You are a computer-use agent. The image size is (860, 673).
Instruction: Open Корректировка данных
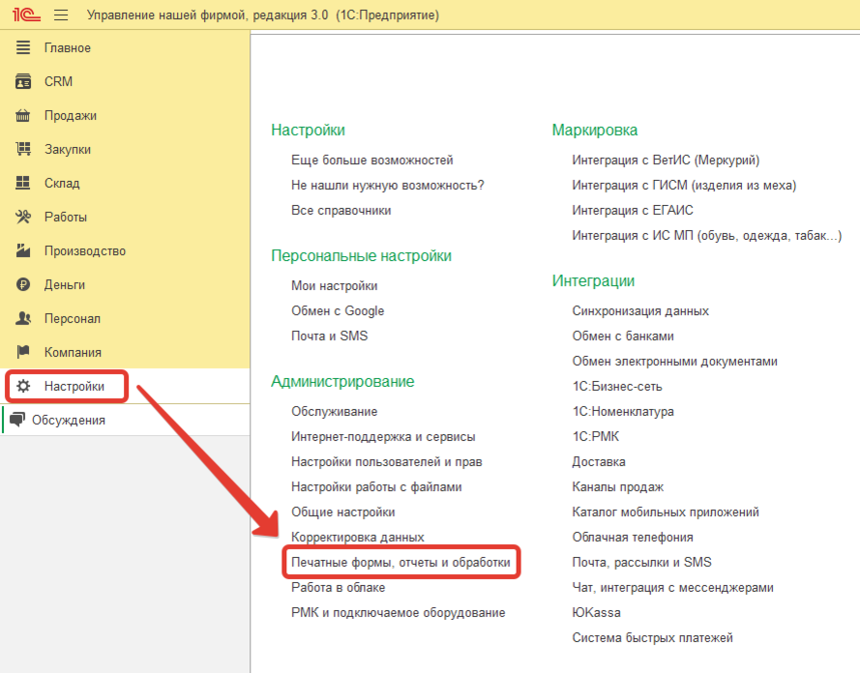(358, 537)
